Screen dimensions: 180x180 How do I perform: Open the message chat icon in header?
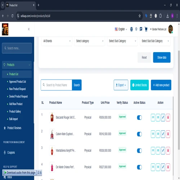(x=141, y=29)
